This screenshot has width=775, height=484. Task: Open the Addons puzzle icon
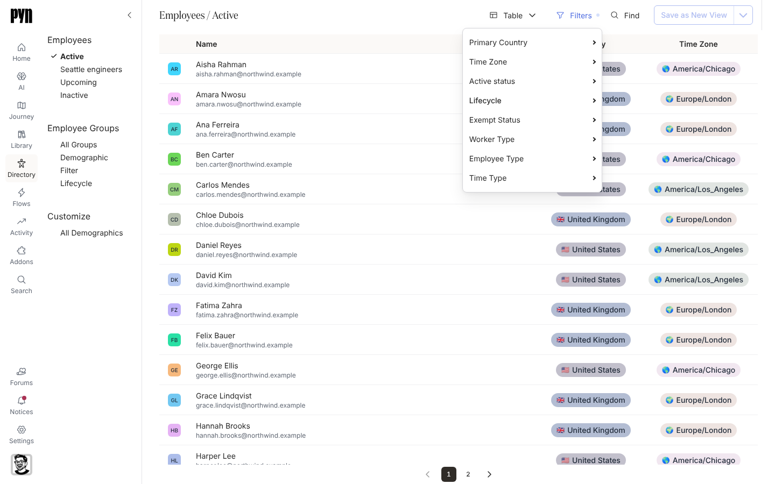tap(22, 255)
